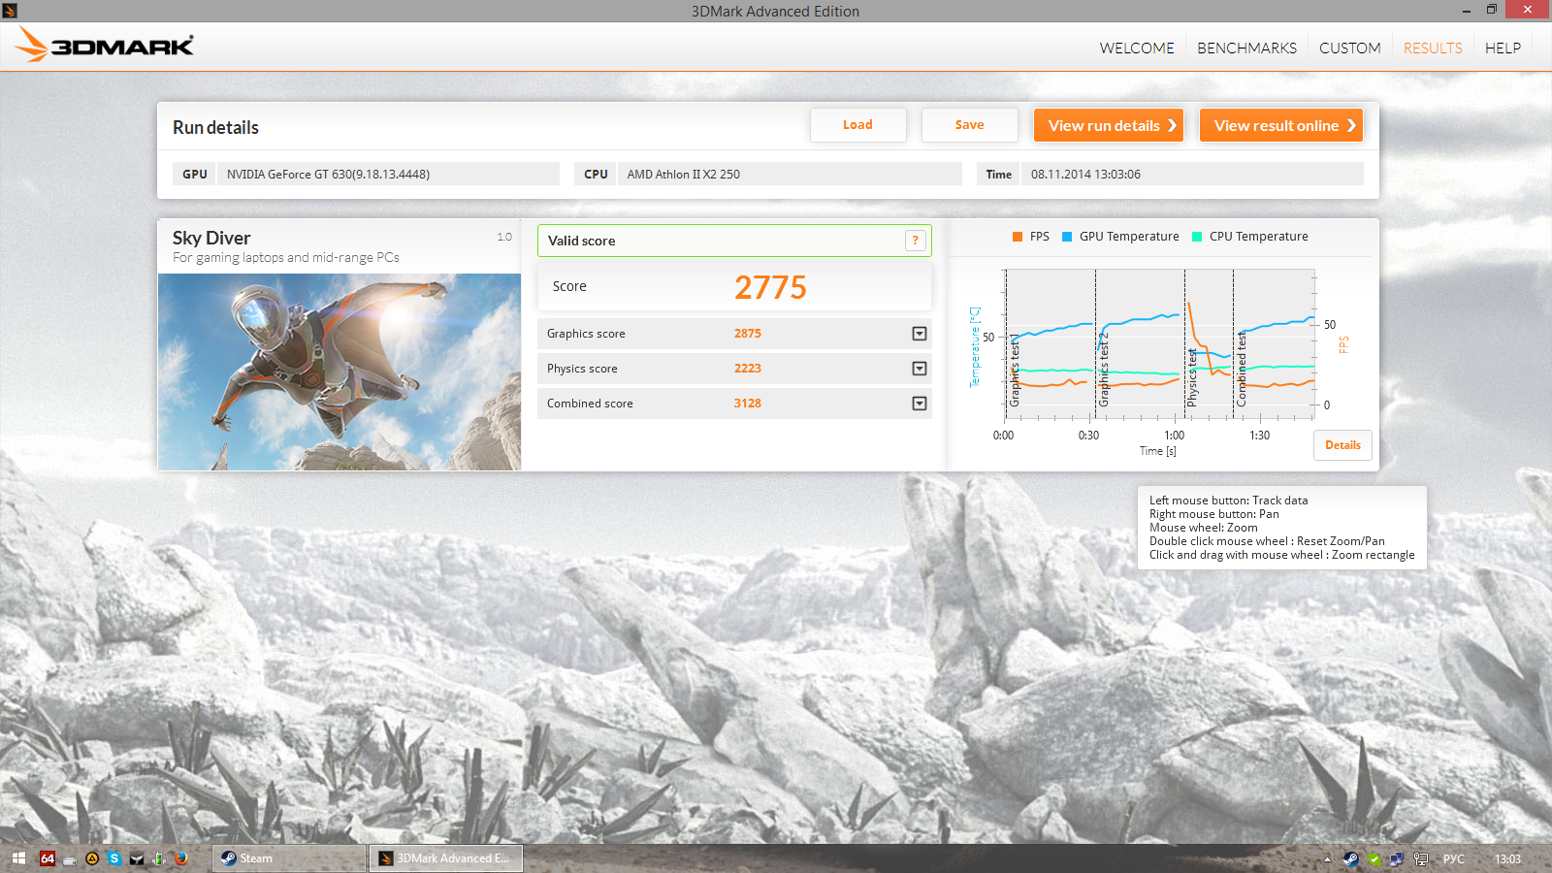
Task: Select the RESULTS tab
Action: coord(1433,48)
